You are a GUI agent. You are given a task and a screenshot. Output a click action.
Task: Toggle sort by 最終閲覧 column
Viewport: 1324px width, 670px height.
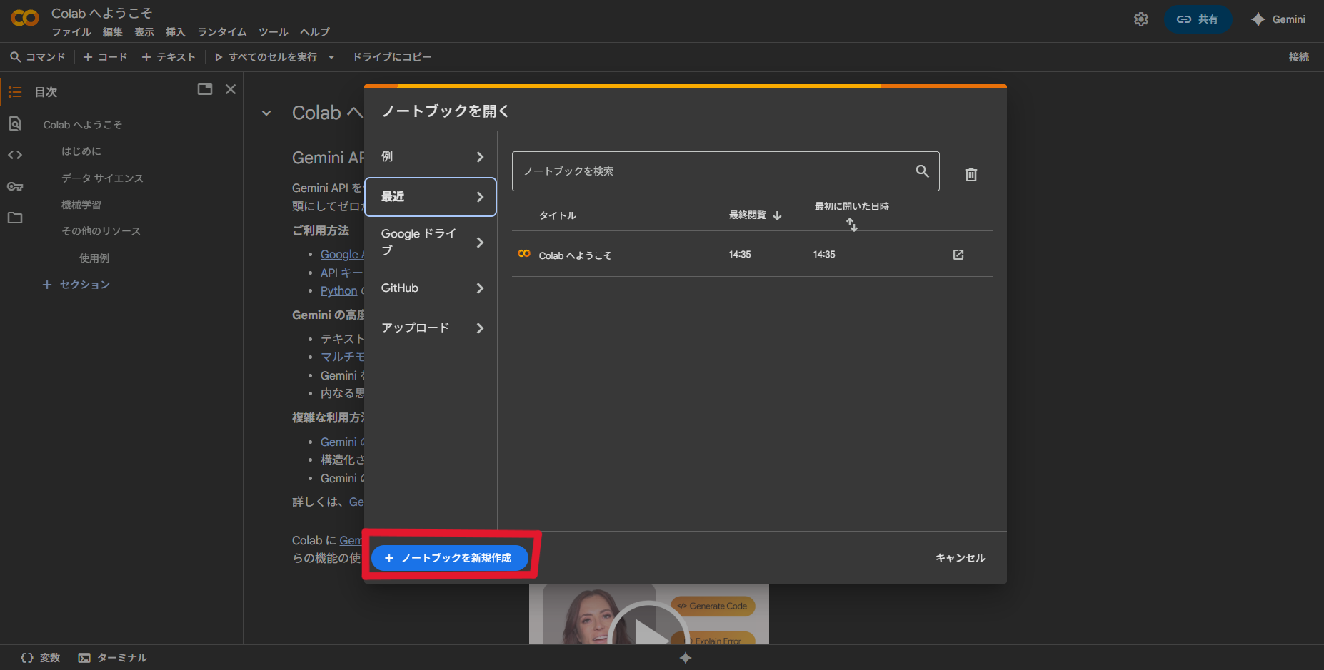755,215
